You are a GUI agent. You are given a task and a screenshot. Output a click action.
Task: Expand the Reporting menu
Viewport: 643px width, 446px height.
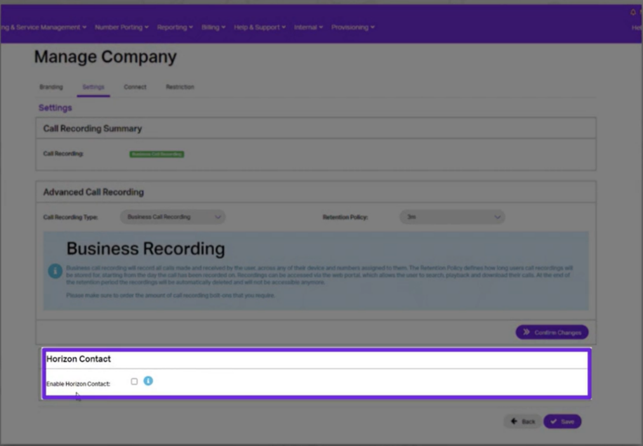(175, 27)
